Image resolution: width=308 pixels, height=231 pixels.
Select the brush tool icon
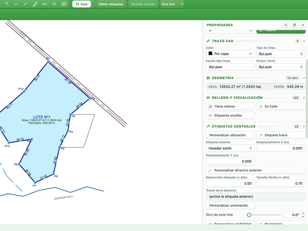(35, 4)
